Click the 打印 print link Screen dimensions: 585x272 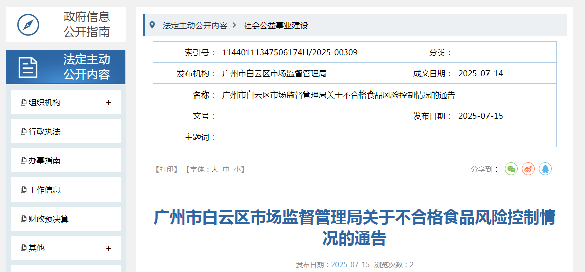coord(166,169)
